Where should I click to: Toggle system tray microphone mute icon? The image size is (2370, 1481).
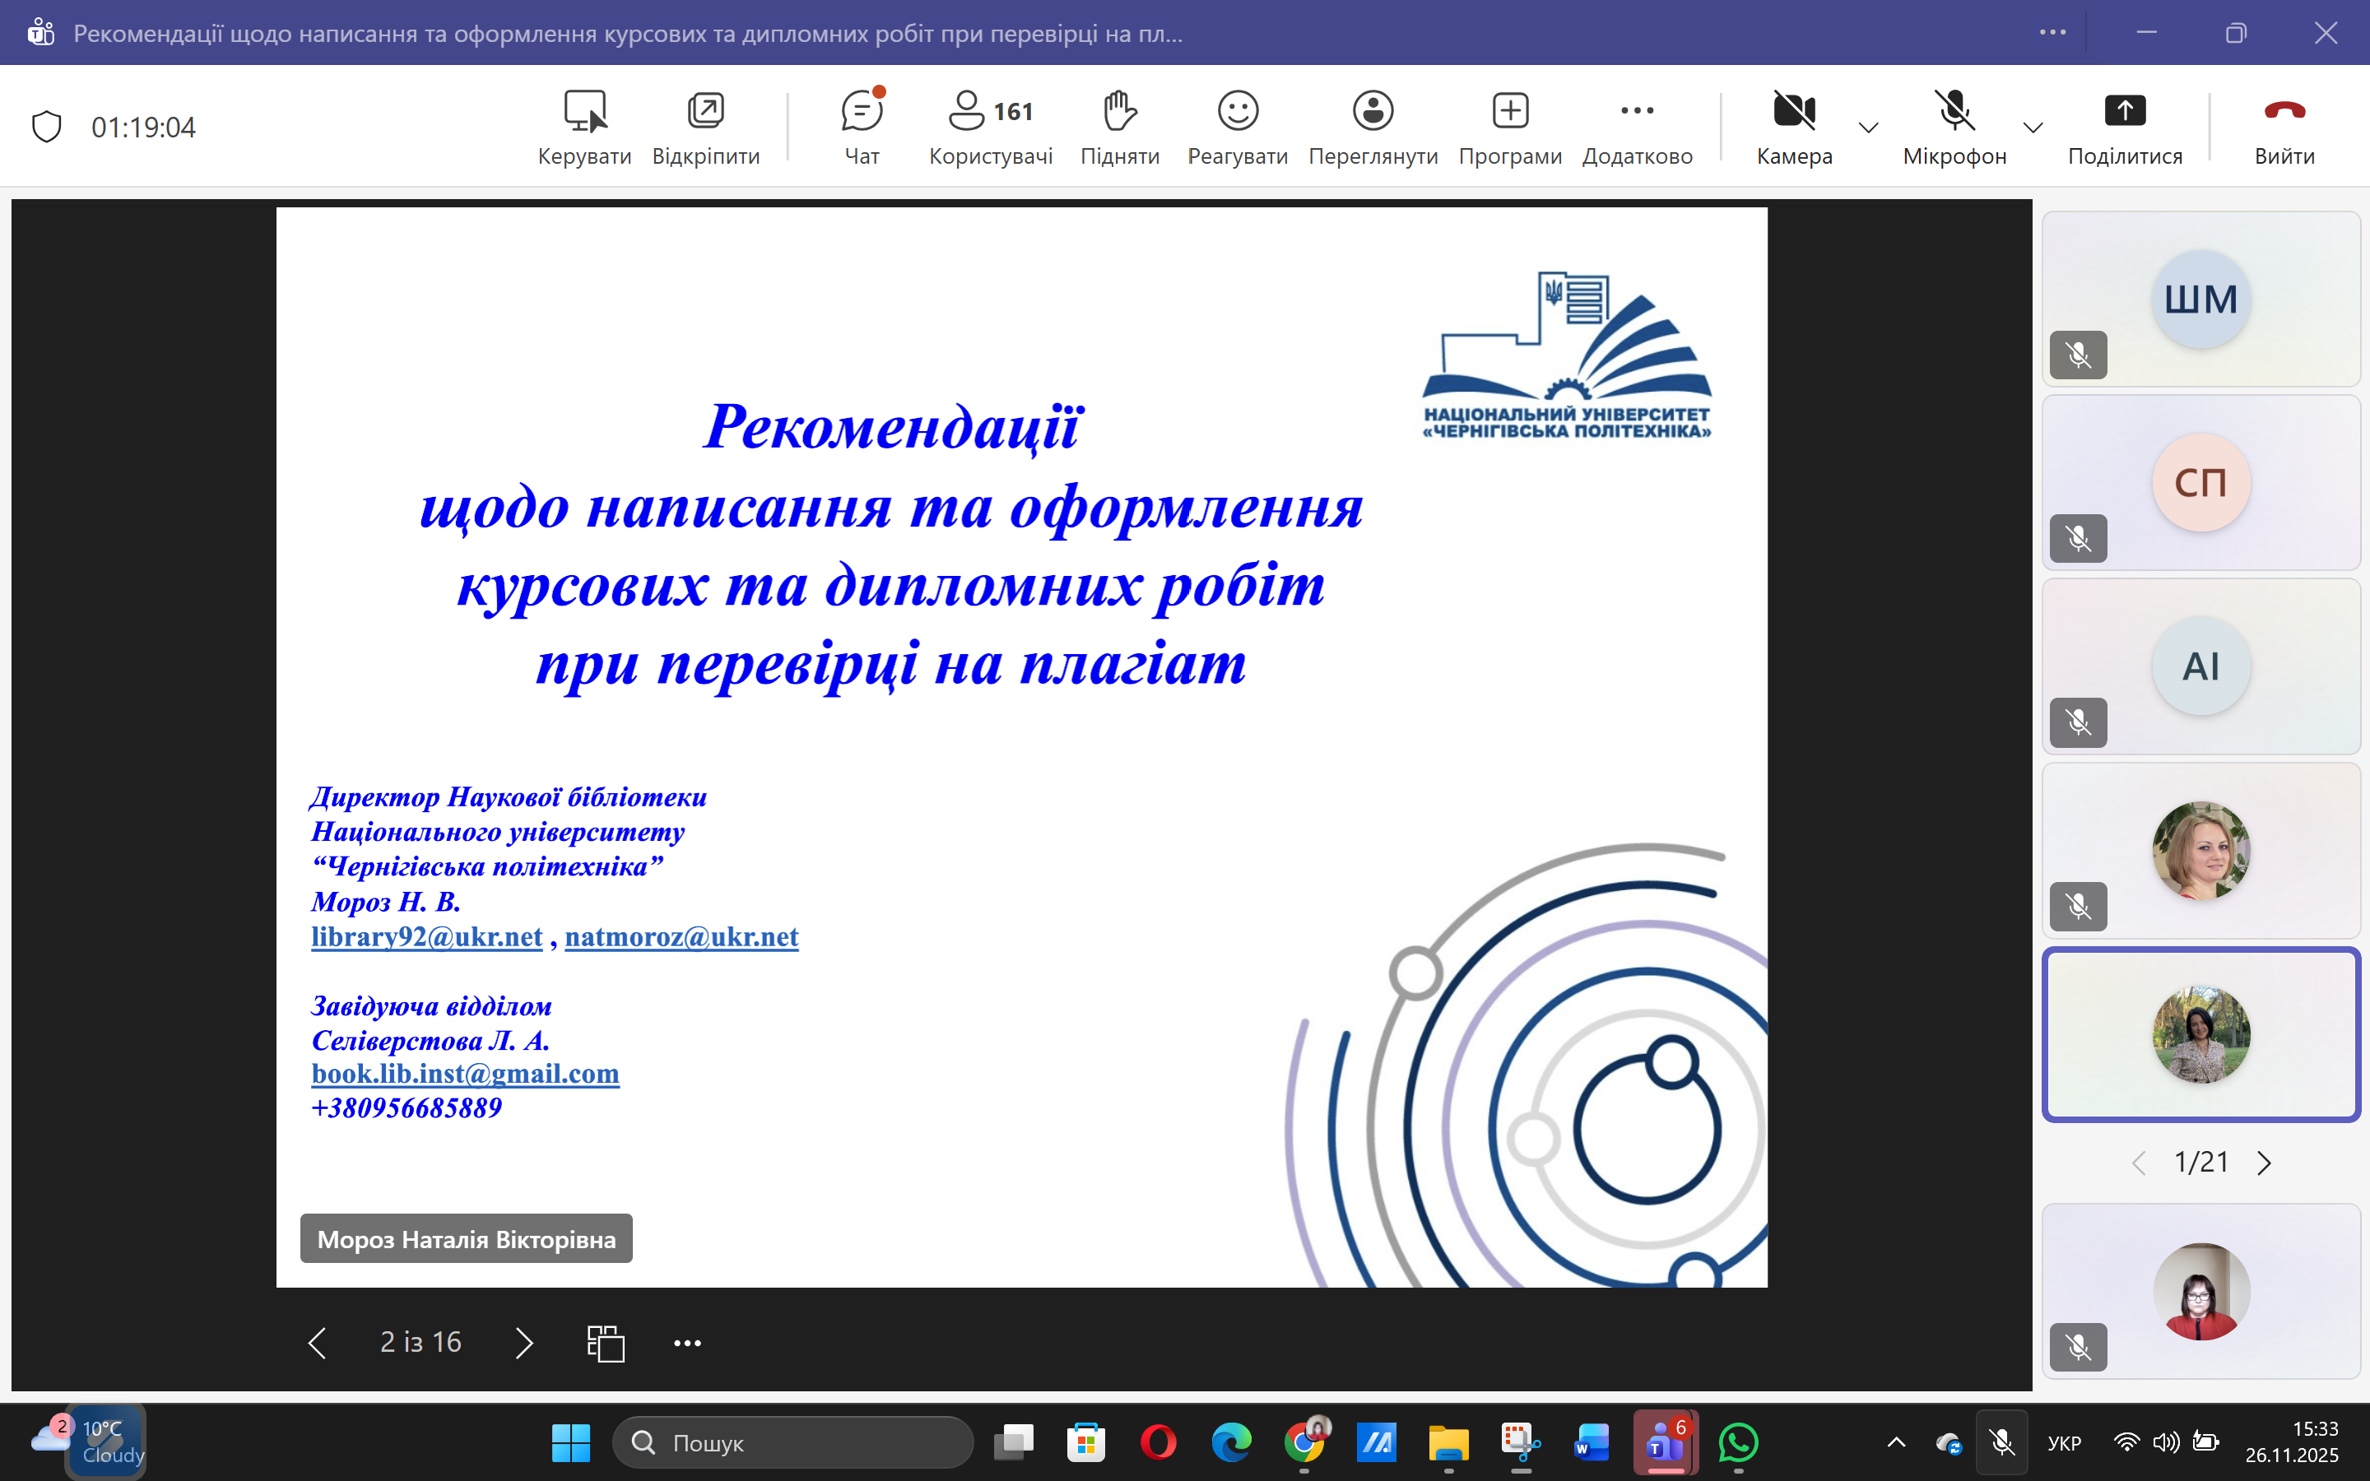click(2002, 1442)
